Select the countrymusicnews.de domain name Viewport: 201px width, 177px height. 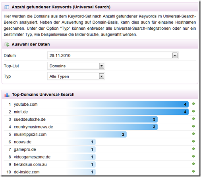[33, 127]
